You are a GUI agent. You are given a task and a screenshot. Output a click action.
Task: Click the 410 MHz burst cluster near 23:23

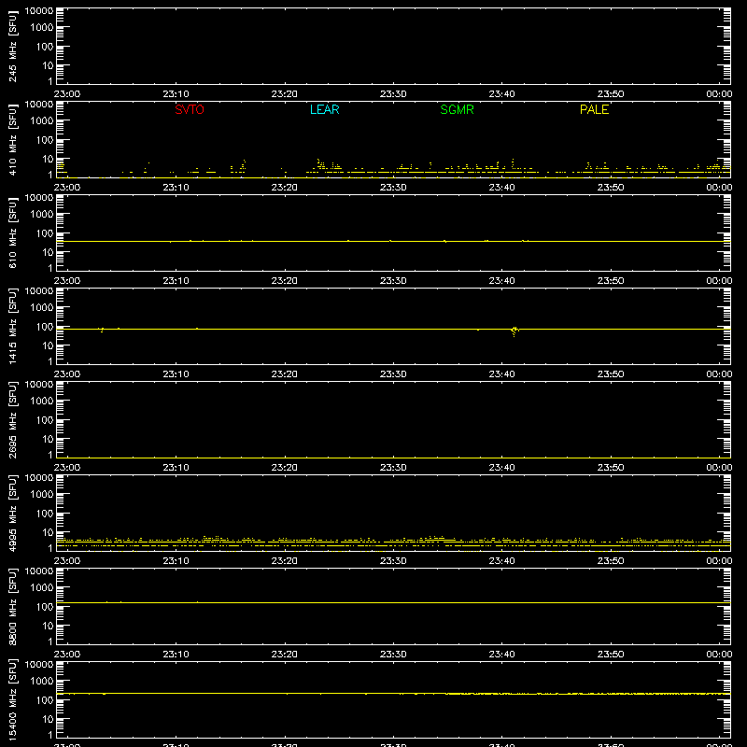click(x=328, y=166)
